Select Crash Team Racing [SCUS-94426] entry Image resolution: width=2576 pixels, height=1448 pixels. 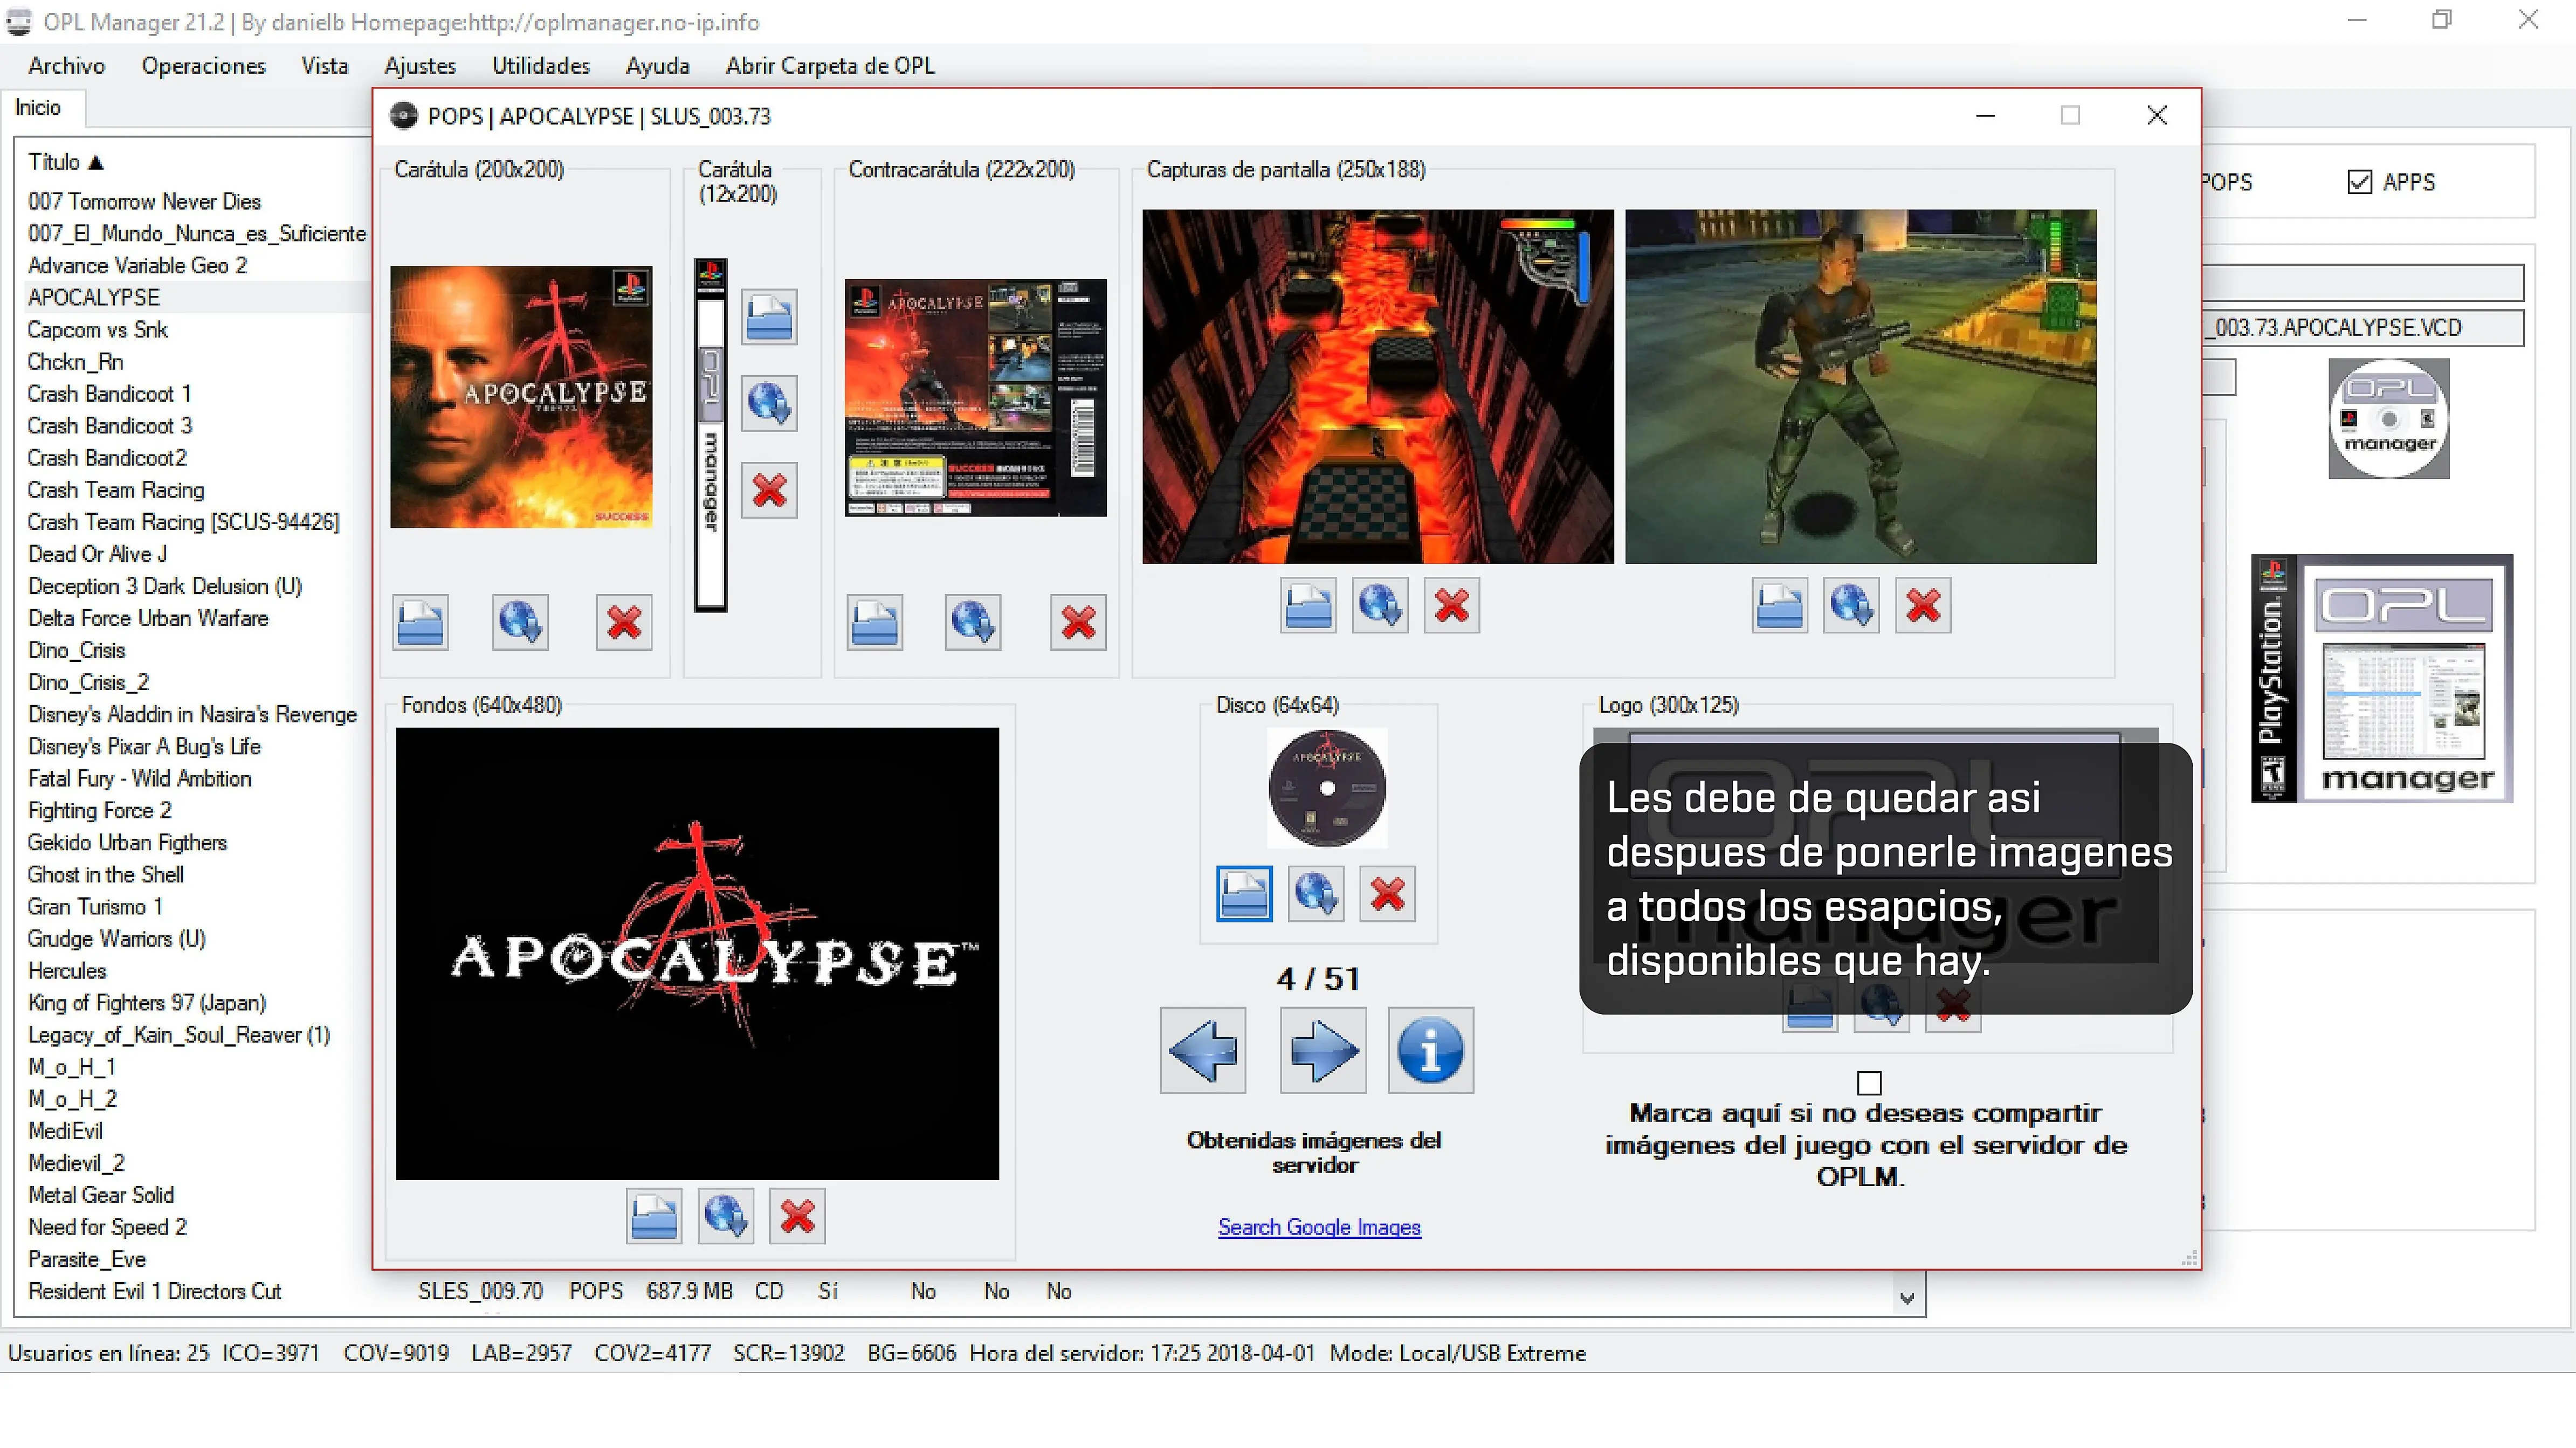point(183,522)
